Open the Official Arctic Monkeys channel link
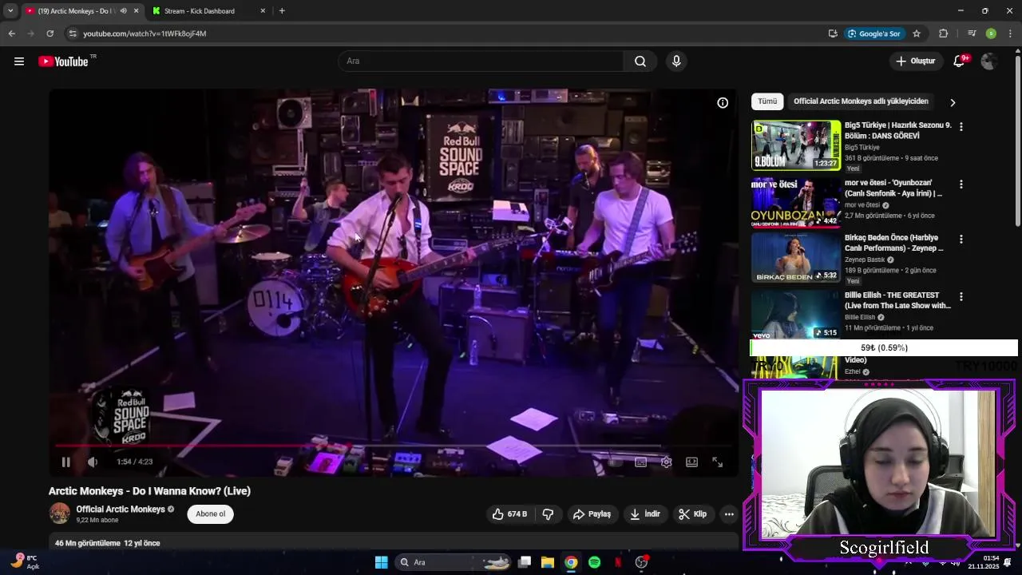Screen dimensions: 1022x575 point(121,509)
